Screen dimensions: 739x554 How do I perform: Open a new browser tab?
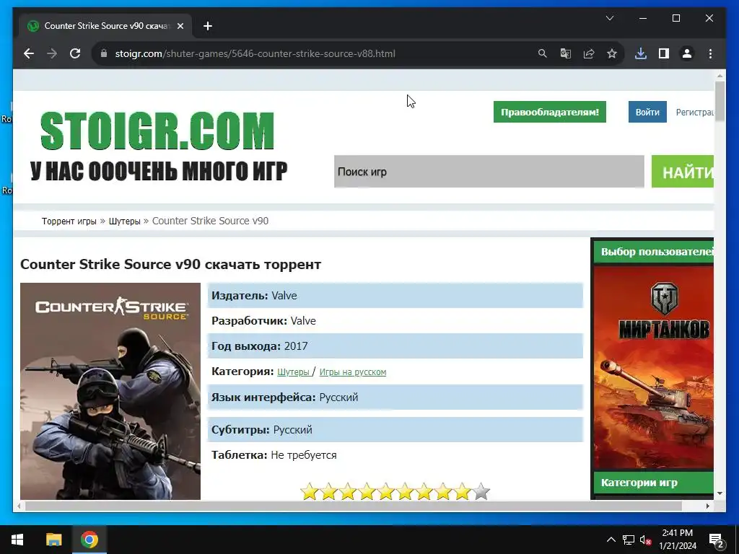point(208,26)
